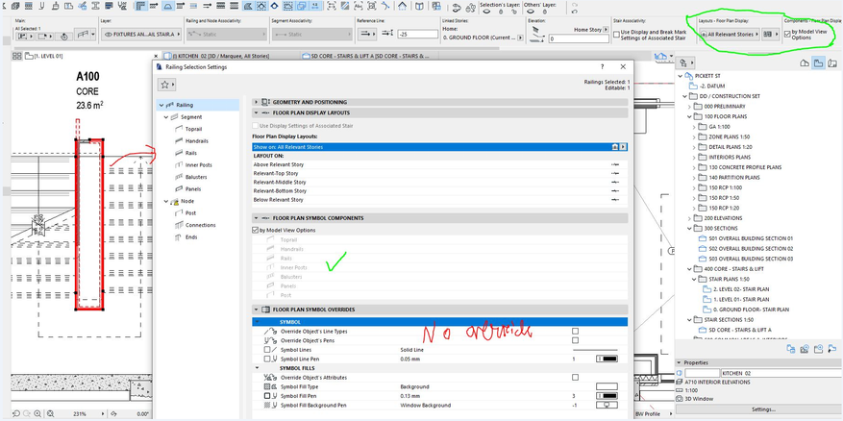Open All Relevant Stories dropdown in info box
The height and width of the screenshot is (421, 843).
(x=730, y=34)
